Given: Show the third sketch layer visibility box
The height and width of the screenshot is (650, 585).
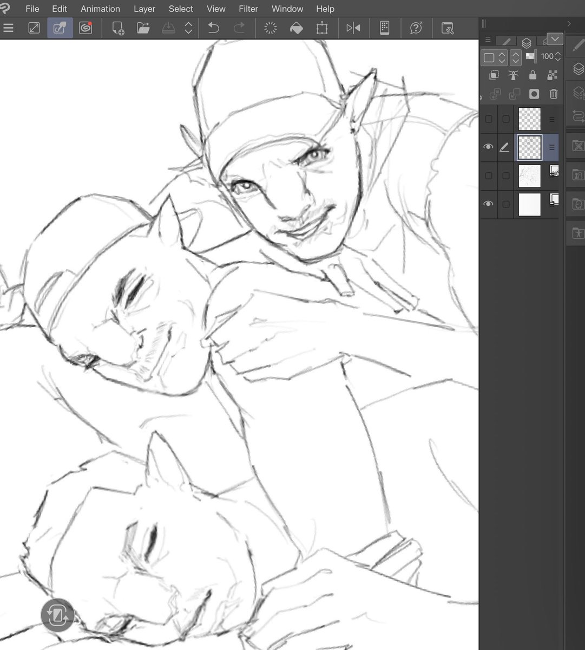Looking at the screenshot, I should click(x=489, y=175).
